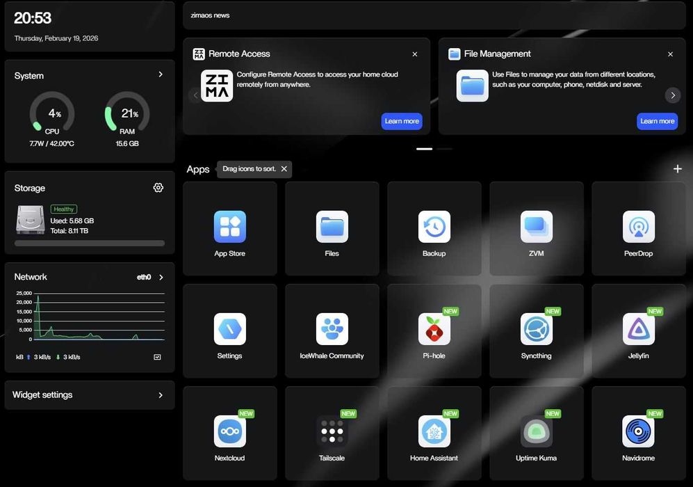Click the 7.7W / 42.00°C reading
Viewport: 693px width, 487px height.
[51, 144]
